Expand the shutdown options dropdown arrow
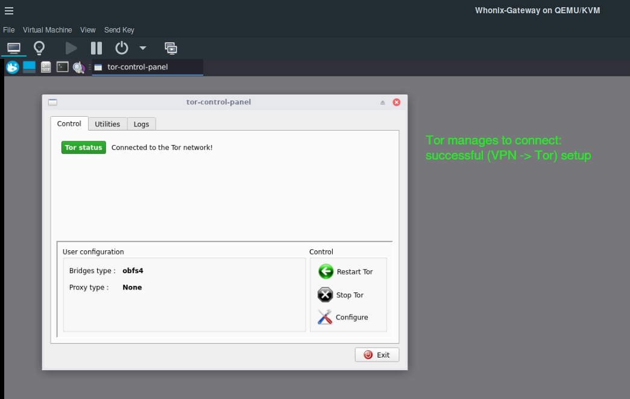The width and height of the screenshot is (630, 399). tap(143, 48)
